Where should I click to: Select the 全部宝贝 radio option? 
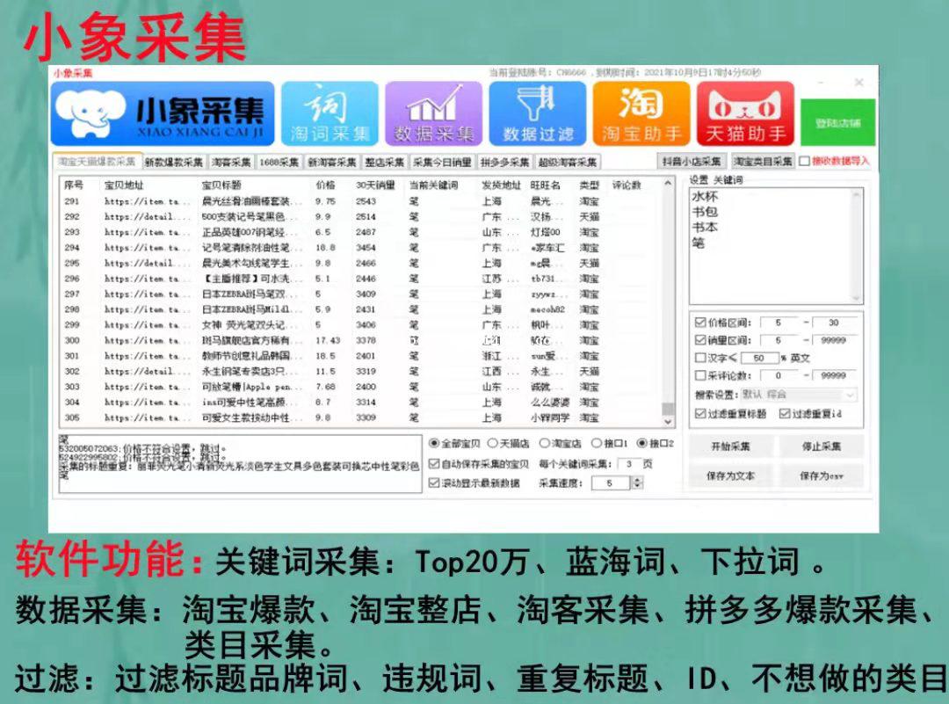(433, 443)
